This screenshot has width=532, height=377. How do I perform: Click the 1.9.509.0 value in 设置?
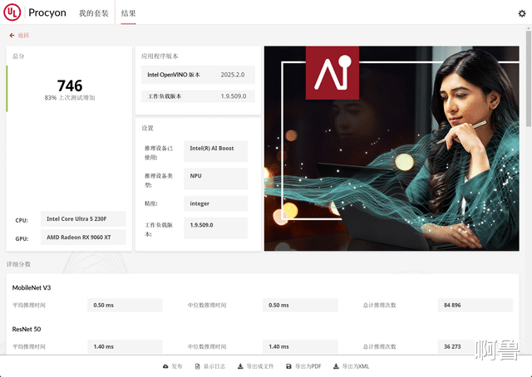click(x=216, y=228)
